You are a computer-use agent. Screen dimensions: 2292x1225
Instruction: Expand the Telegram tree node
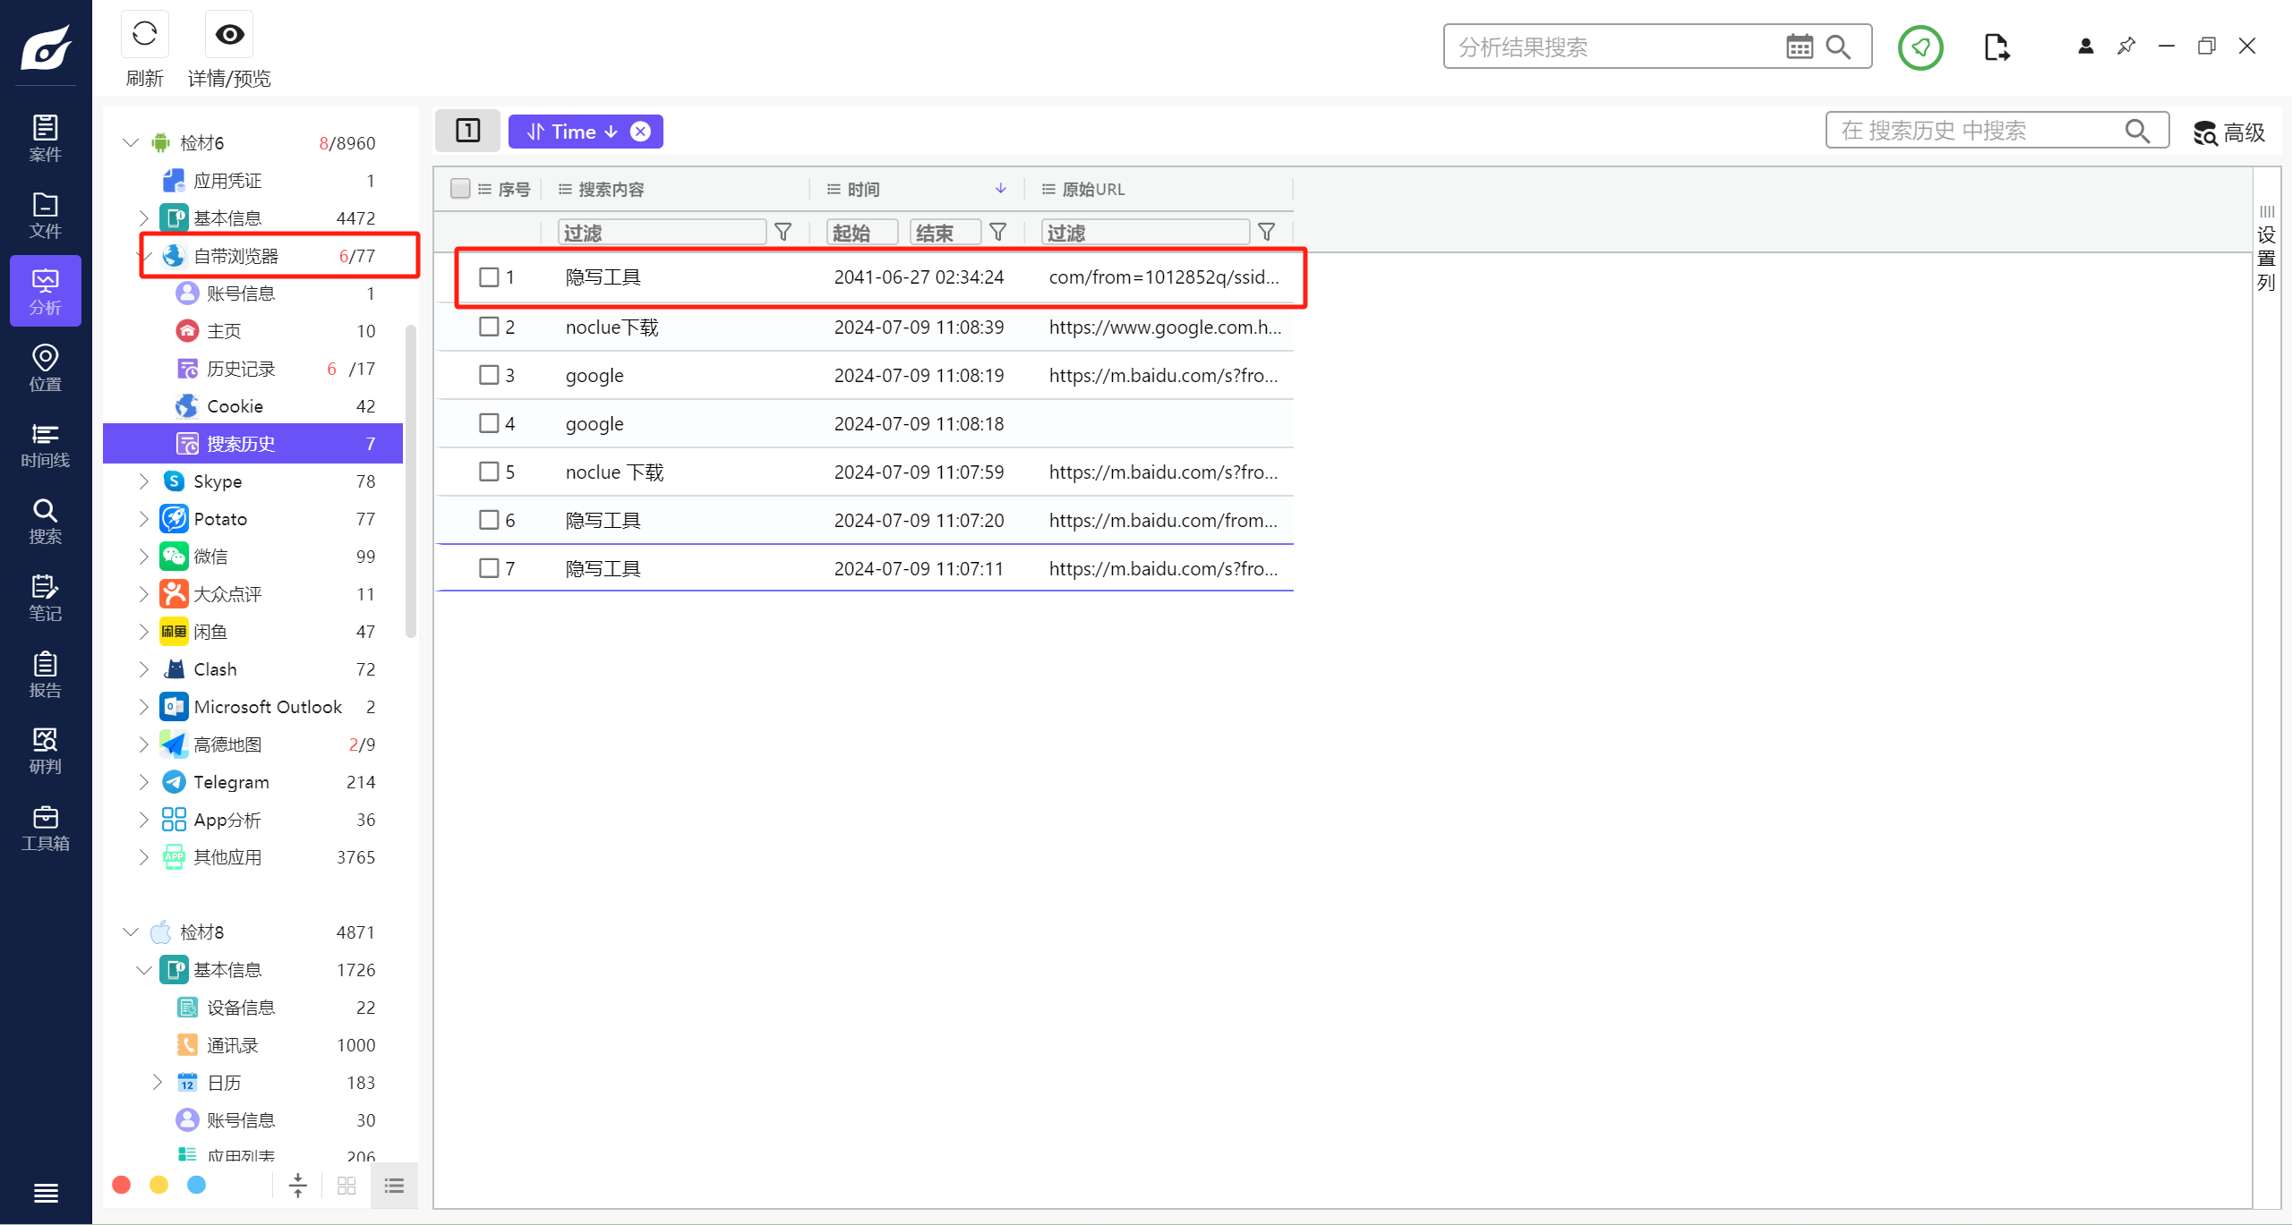(143, 782)
